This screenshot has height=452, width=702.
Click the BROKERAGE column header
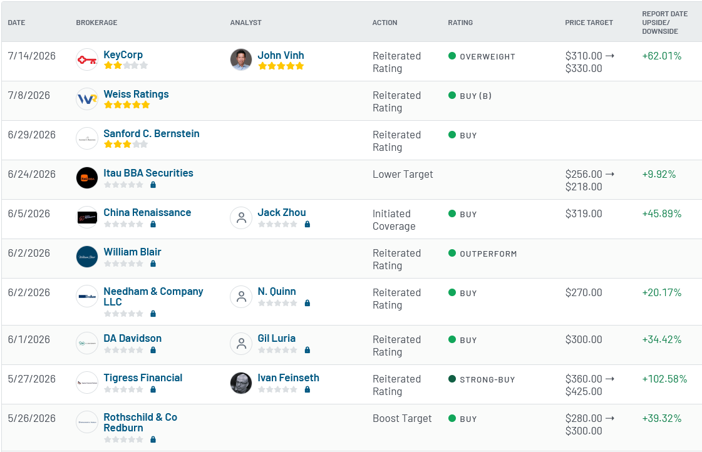pos(96,23)
